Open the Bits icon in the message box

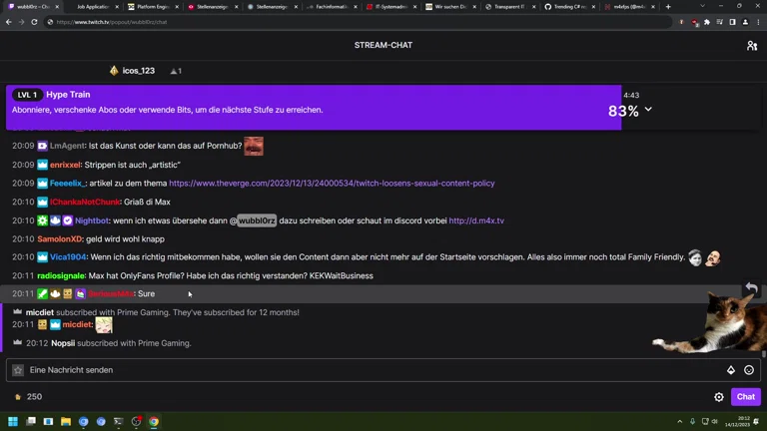(731, 370)
